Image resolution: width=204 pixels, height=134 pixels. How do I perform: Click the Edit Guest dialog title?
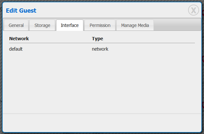point(21,11)
